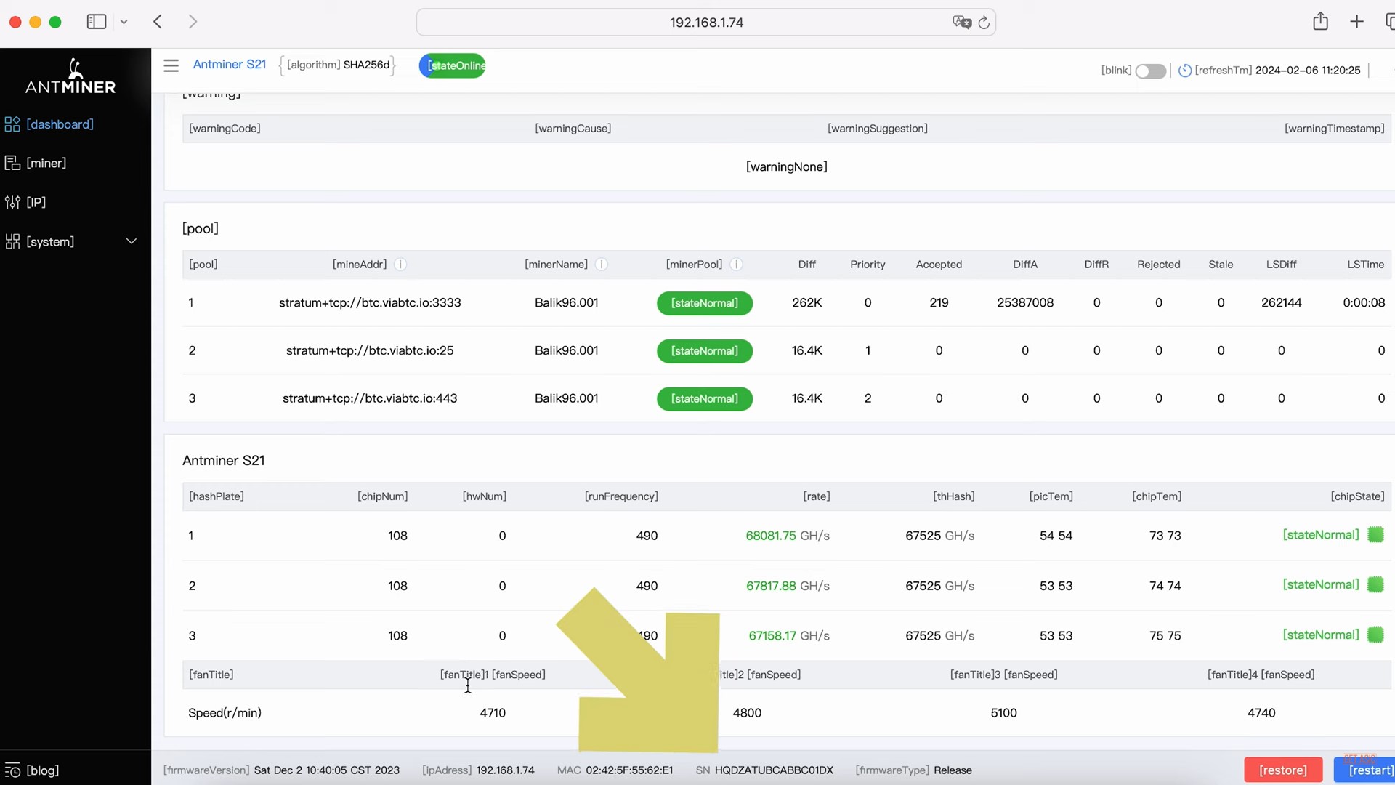This screenshot has height=785, width=1395.
Task: Go back with the Safari back arrow
Action: 158,22
